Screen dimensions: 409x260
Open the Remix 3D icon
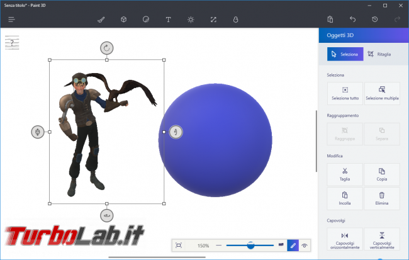coord(235,20)
